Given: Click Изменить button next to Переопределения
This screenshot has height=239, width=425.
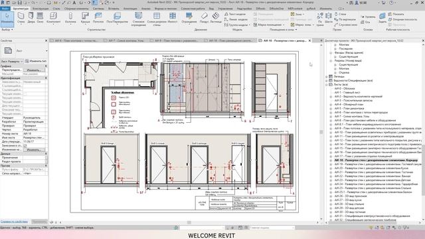Looking at the screenshot, I should pos(34,70).
